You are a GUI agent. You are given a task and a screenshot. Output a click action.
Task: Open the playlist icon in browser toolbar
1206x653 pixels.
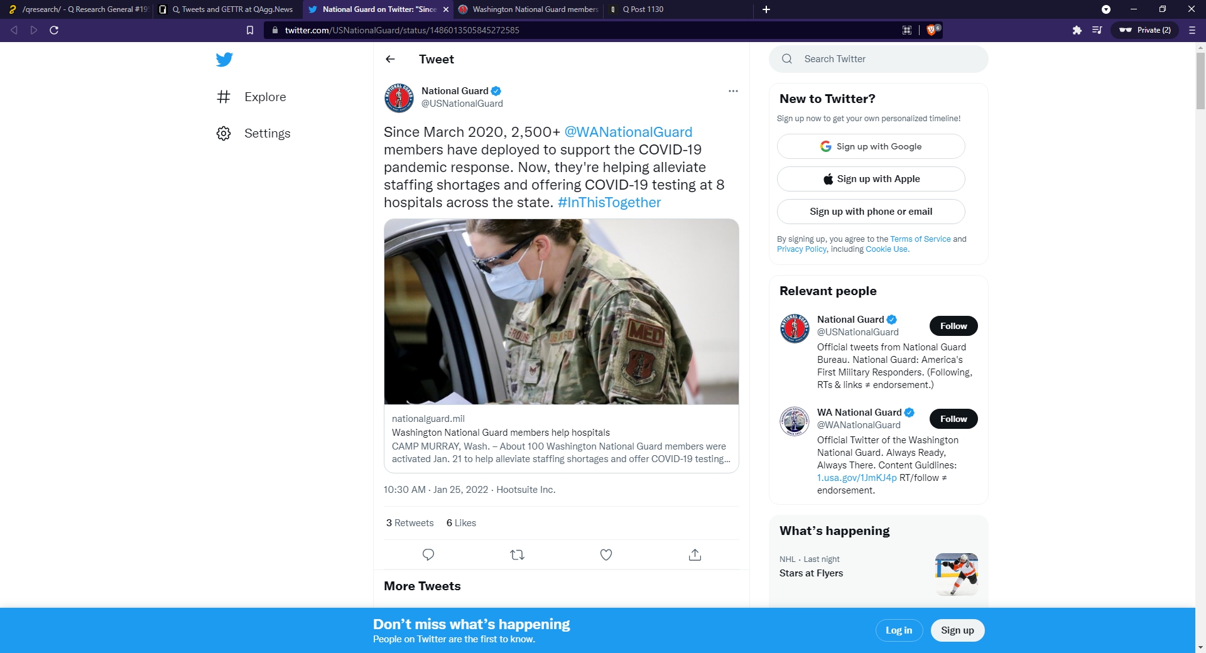1097,30
